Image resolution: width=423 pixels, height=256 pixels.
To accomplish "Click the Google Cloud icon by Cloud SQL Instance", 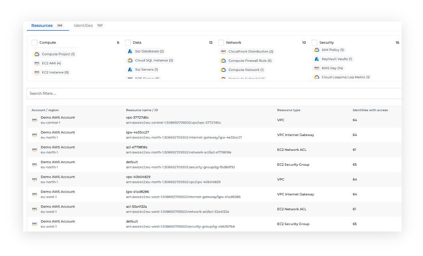I will click(130, 61).
